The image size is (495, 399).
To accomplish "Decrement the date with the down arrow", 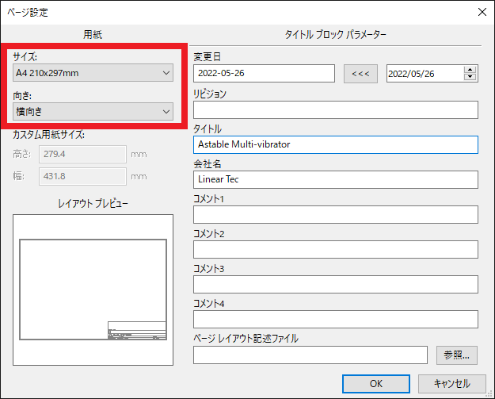I will [x=470, y=78].
